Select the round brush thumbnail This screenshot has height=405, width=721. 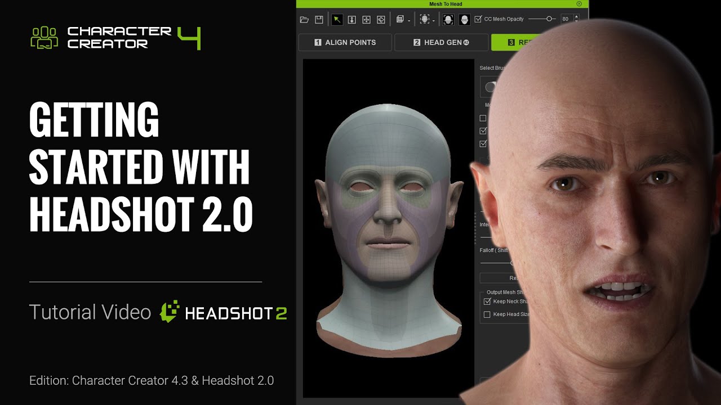[x=488, y=87]
